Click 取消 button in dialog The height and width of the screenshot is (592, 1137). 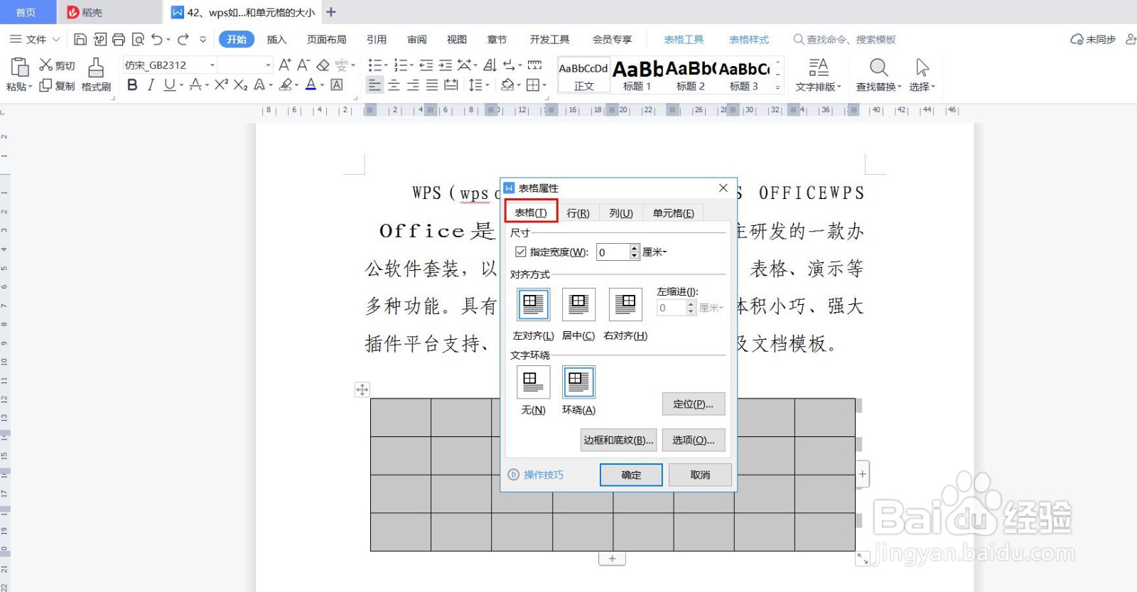coord(700,475)
